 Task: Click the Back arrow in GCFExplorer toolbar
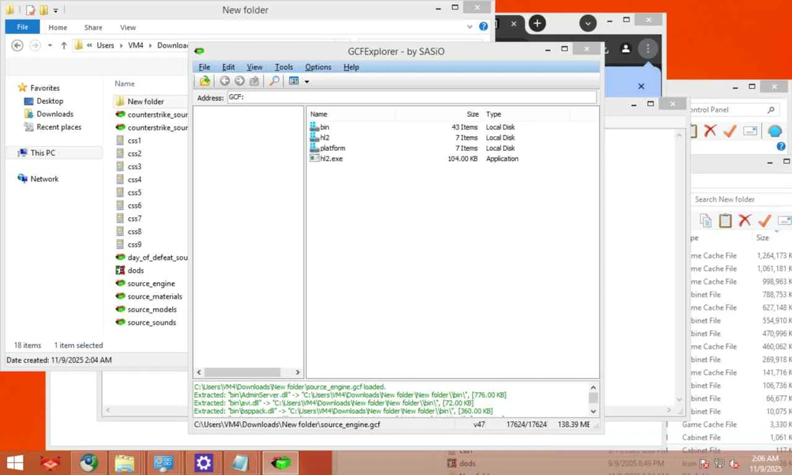[x=225, y=81]
